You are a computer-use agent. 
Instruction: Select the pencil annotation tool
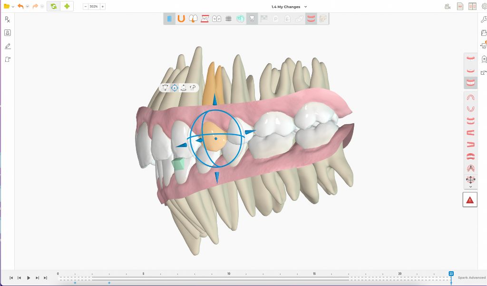tap(8, 46)
